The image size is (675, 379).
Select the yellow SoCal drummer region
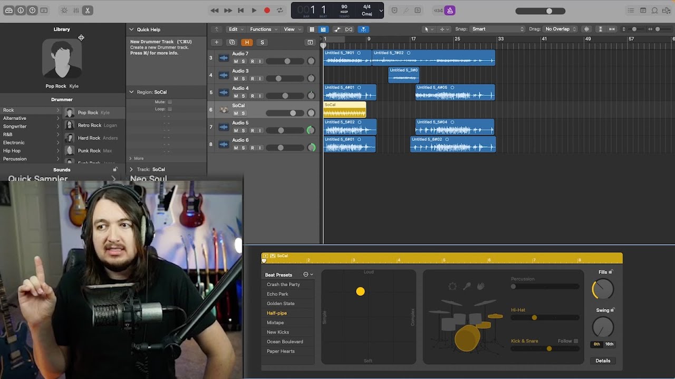[x=344, y=109]
